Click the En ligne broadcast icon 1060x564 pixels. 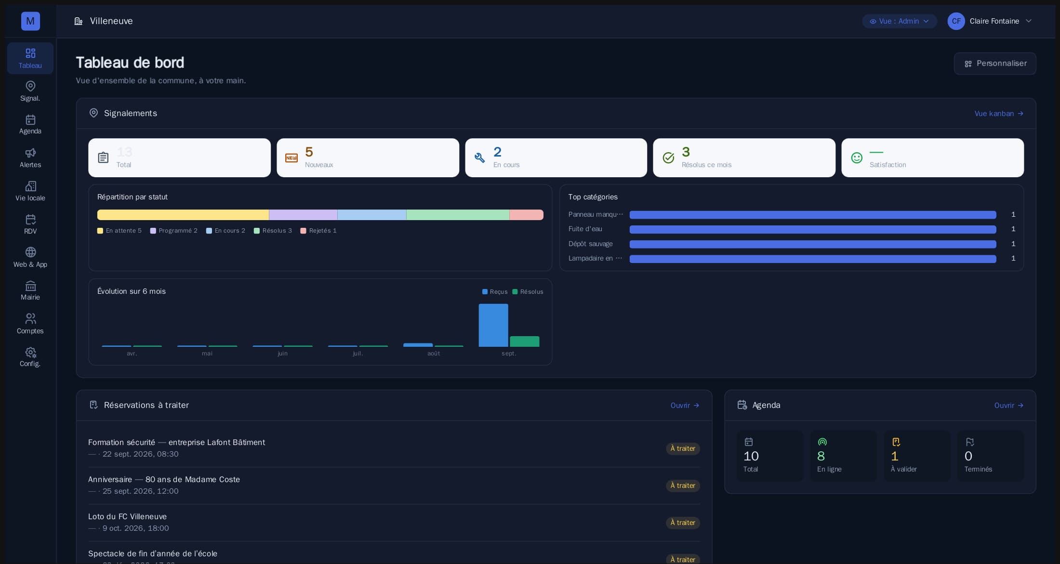(822, 442)
